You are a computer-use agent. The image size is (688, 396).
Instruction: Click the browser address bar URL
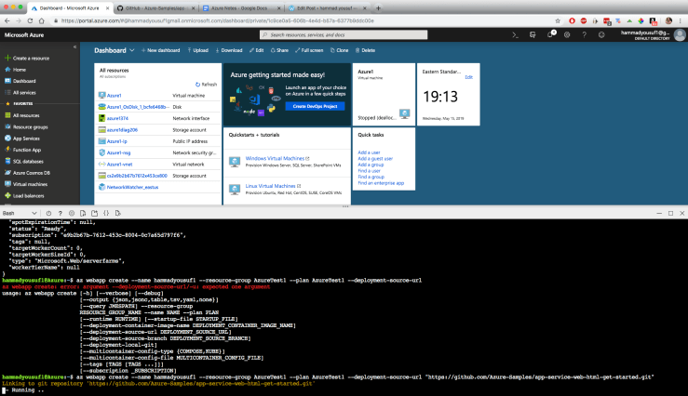click(x=218, y=20)
